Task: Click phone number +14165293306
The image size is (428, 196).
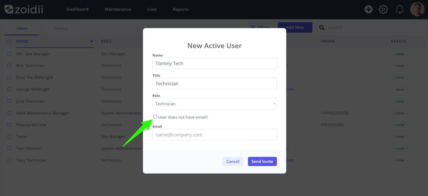Action: pyautogui.click(x=334, y=113)
